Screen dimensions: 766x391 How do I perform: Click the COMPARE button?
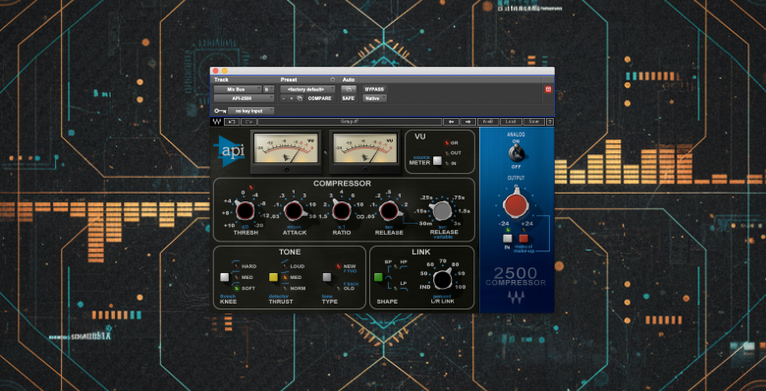[x=319, y=98]
